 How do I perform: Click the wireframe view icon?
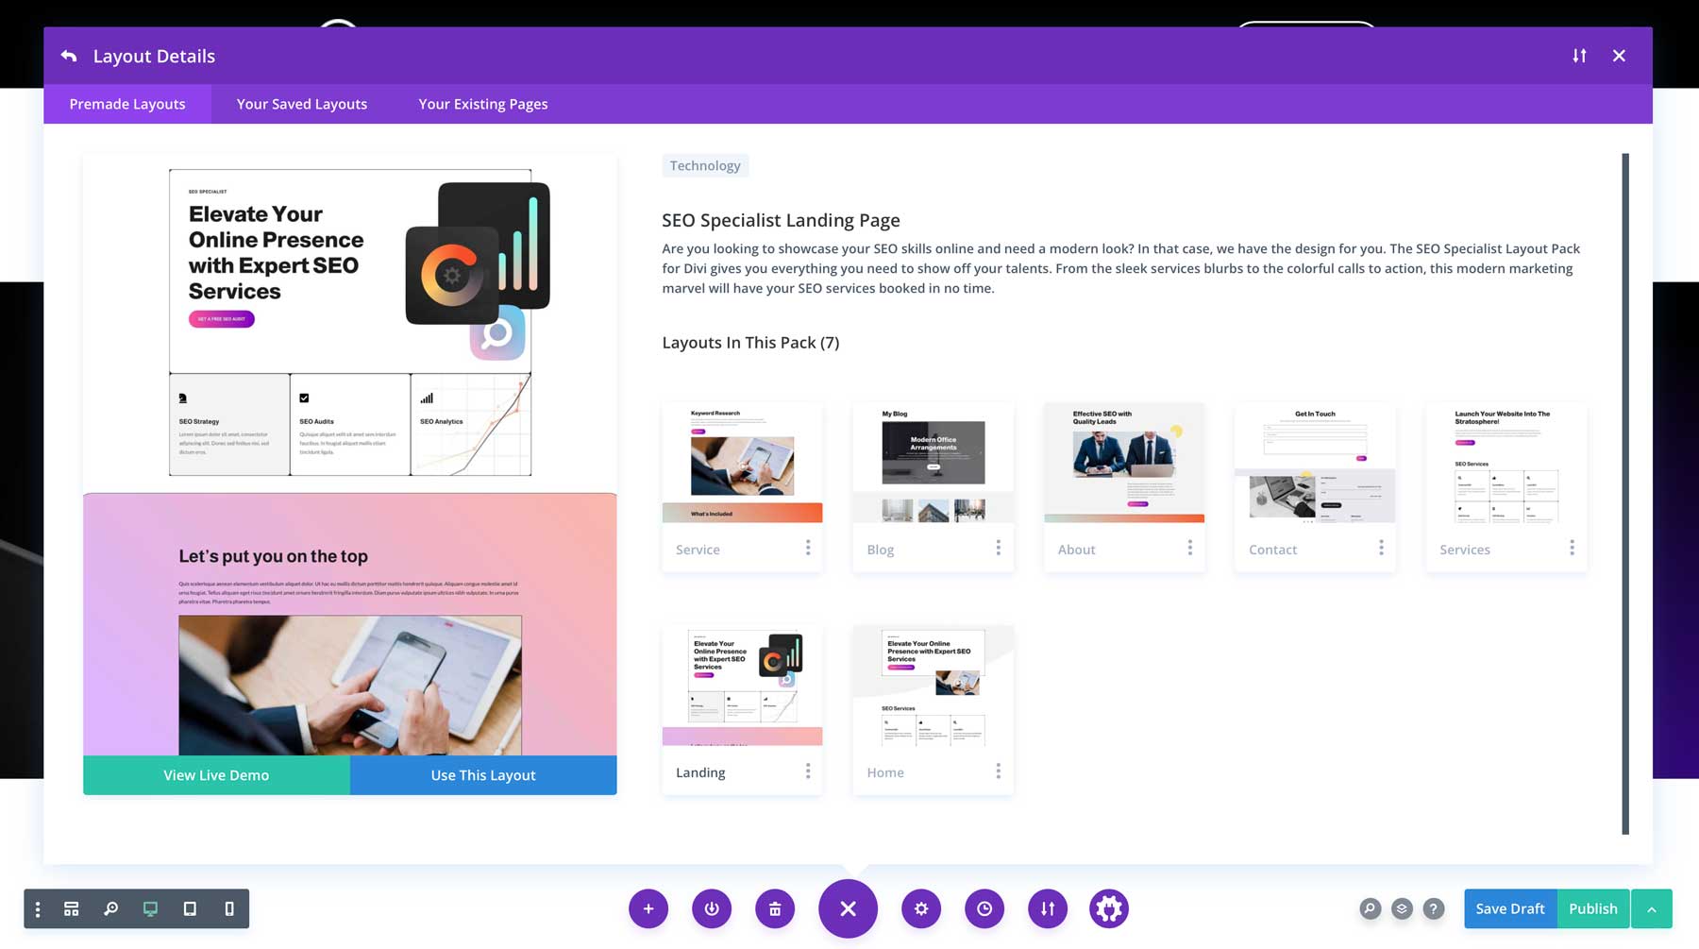(72, 908)
